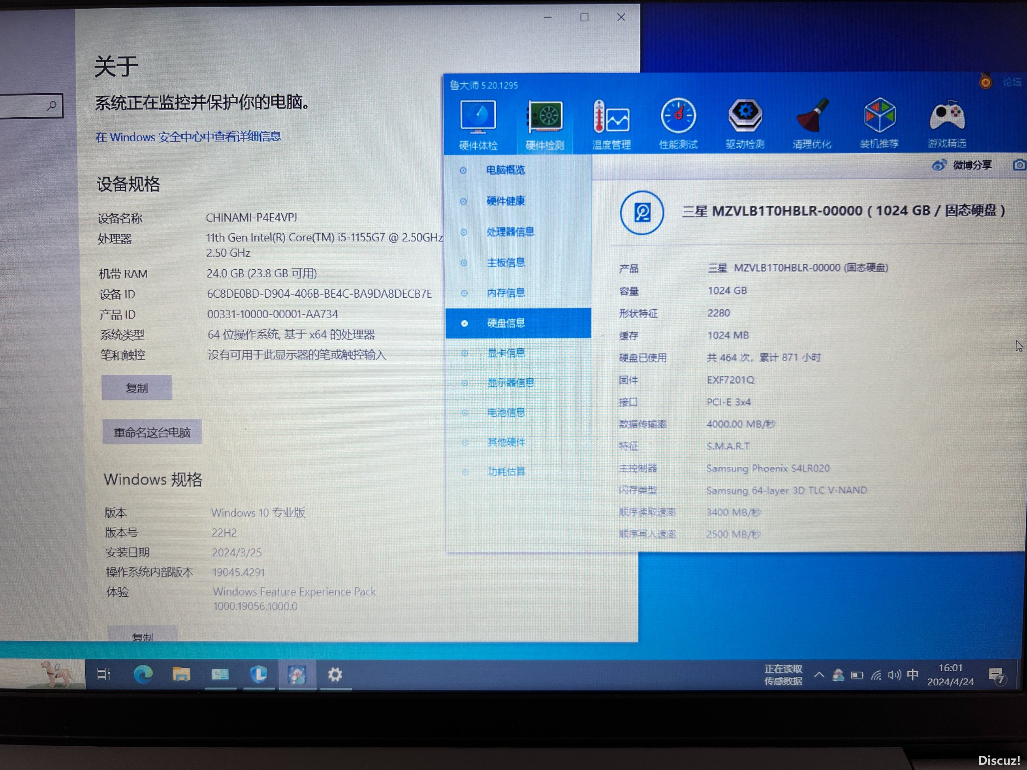
Task: Open Task View on taskbar
Action: click(x=104, y=674)
